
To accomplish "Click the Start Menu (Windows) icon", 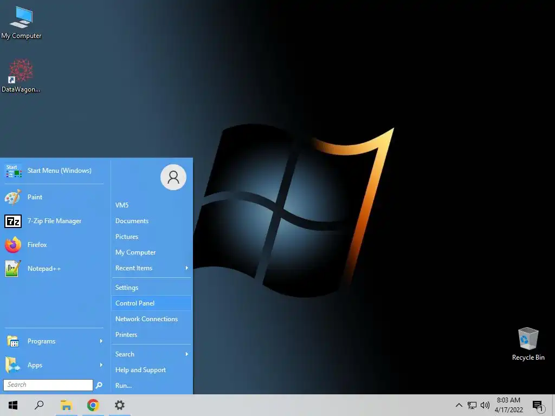I will (x=14, y=171).
